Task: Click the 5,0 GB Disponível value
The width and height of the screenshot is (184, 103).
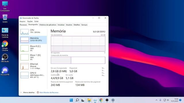Action: 73,71
